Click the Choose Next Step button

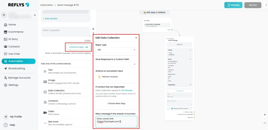click(116, 103)
